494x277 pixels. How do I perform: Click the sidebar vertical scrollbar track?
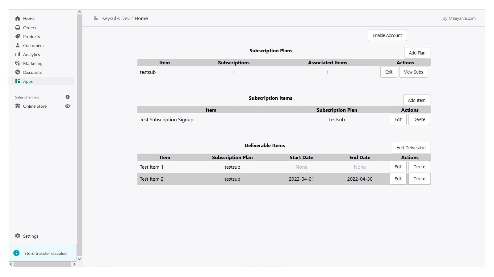pyautogui.click(x=79, y=135)
